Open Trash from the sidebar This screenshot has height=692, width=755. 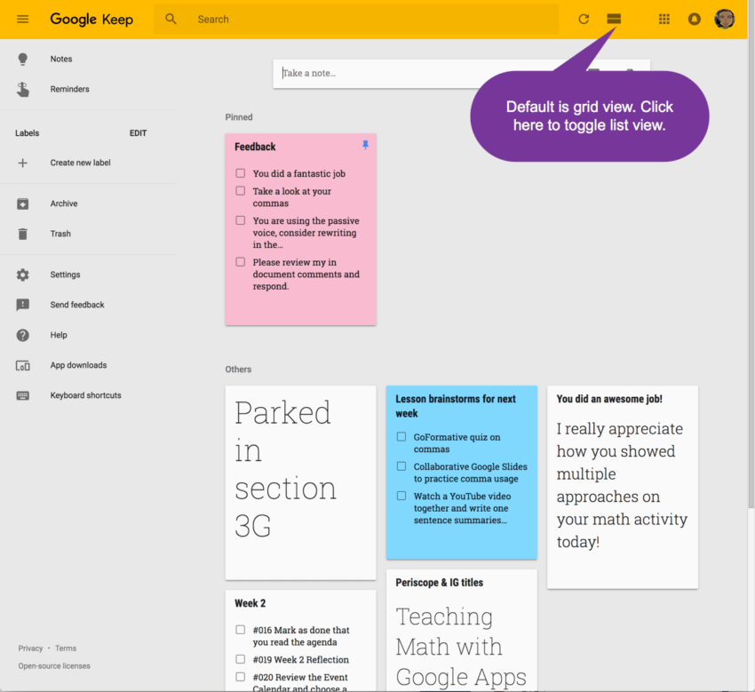click(x=60, y=234)
